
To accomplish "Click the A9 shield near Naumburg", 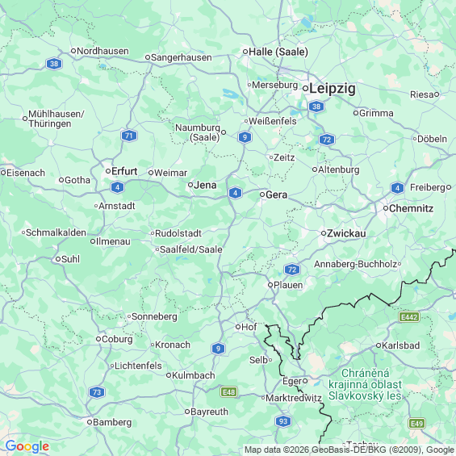I will pos(245,137).
